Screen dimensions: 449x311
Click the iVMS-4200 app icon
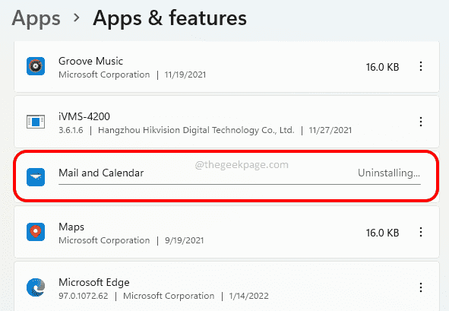36,122
